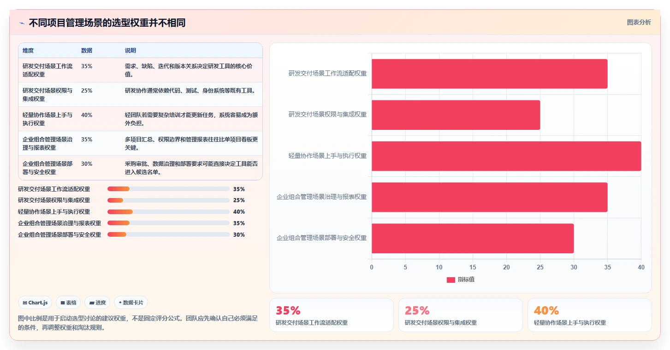Viewport: 670px width, 350px height.
Task: Click the chart bar for 企业组合管理场景部署与安全权重
Action: point(473,239)
